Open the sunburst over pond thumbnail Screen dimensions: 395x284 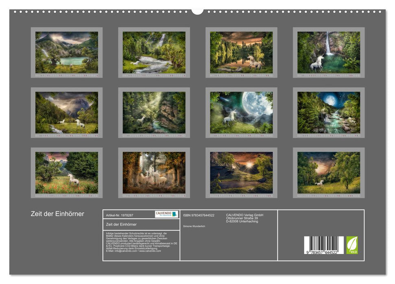click(x=241, y=172)
